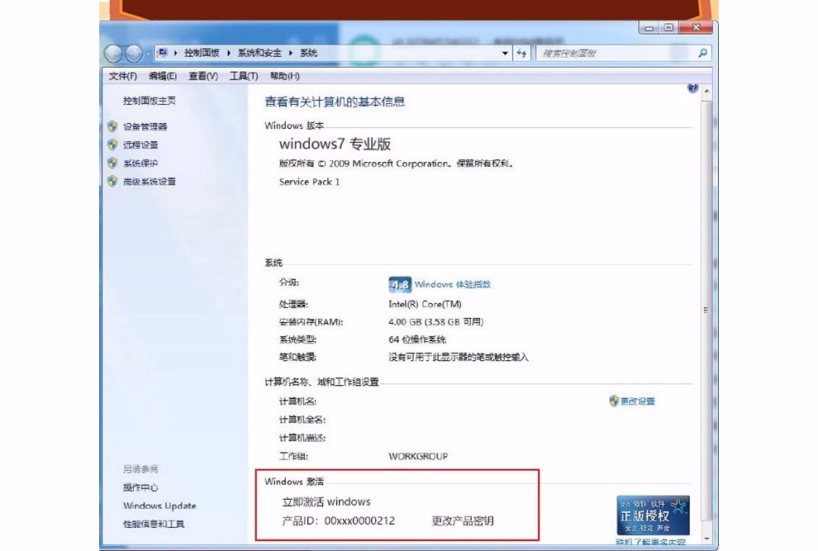Click the 产品ID: 00xxx0000212 text
The width and height of the screenshot is (818, 551).
339,520
